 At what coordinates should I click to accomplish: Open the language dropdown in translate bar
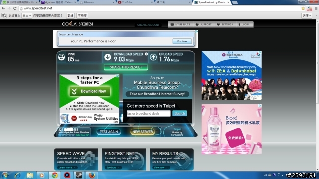27,16
